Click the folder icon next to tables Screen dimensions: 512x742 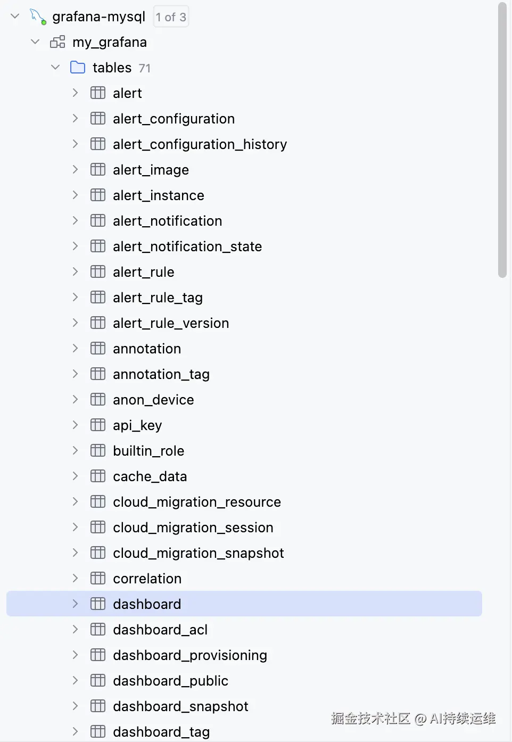tap(78, 67)
